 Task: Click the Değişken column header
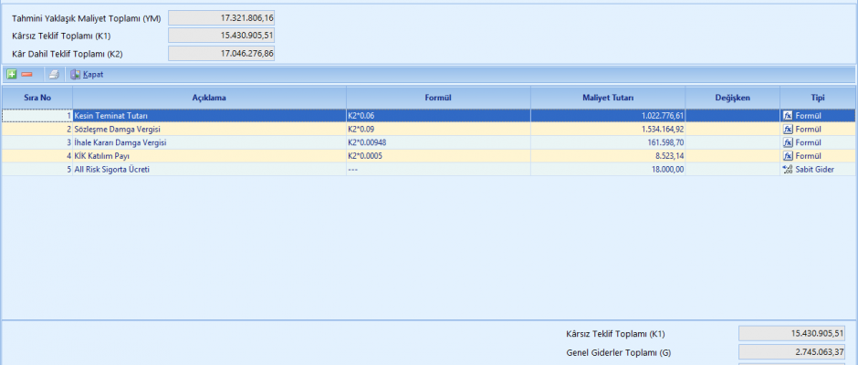733,98
